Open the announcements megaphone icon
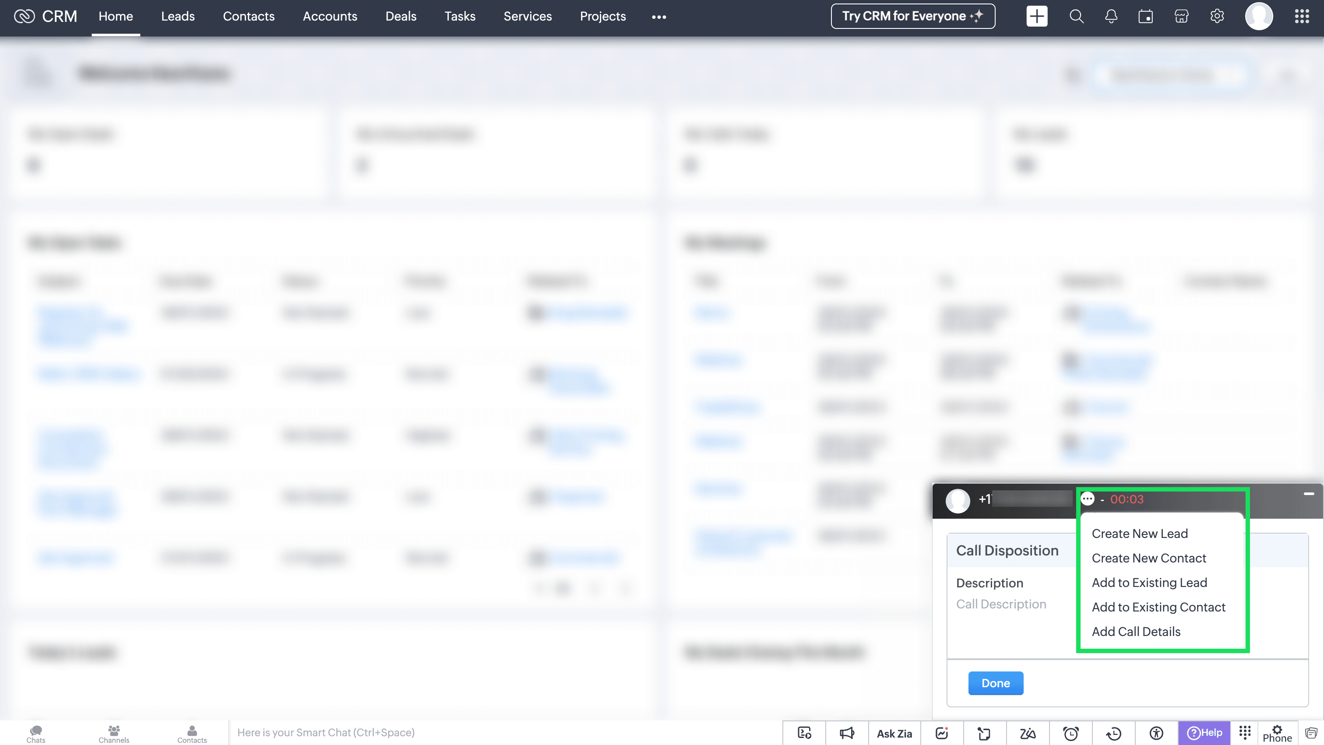Screen dimensions: 1324x745 846,733
